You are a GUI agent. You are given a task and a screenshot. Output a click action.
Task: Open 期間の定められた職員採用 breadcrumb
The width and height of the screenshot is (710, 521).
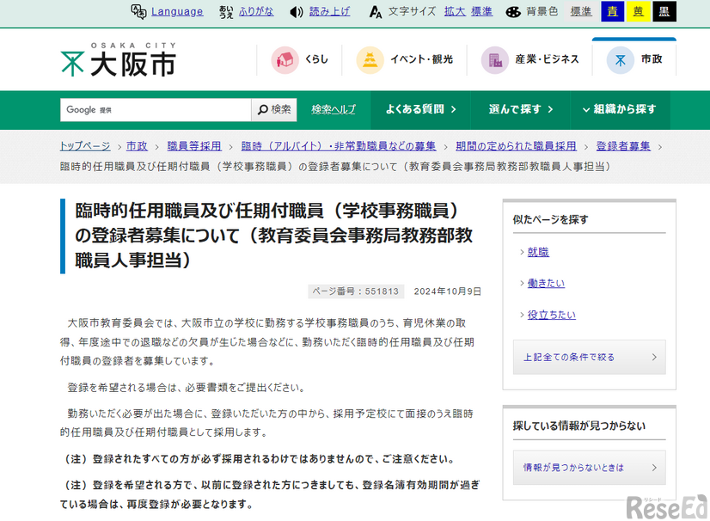[x=517, y=146]
